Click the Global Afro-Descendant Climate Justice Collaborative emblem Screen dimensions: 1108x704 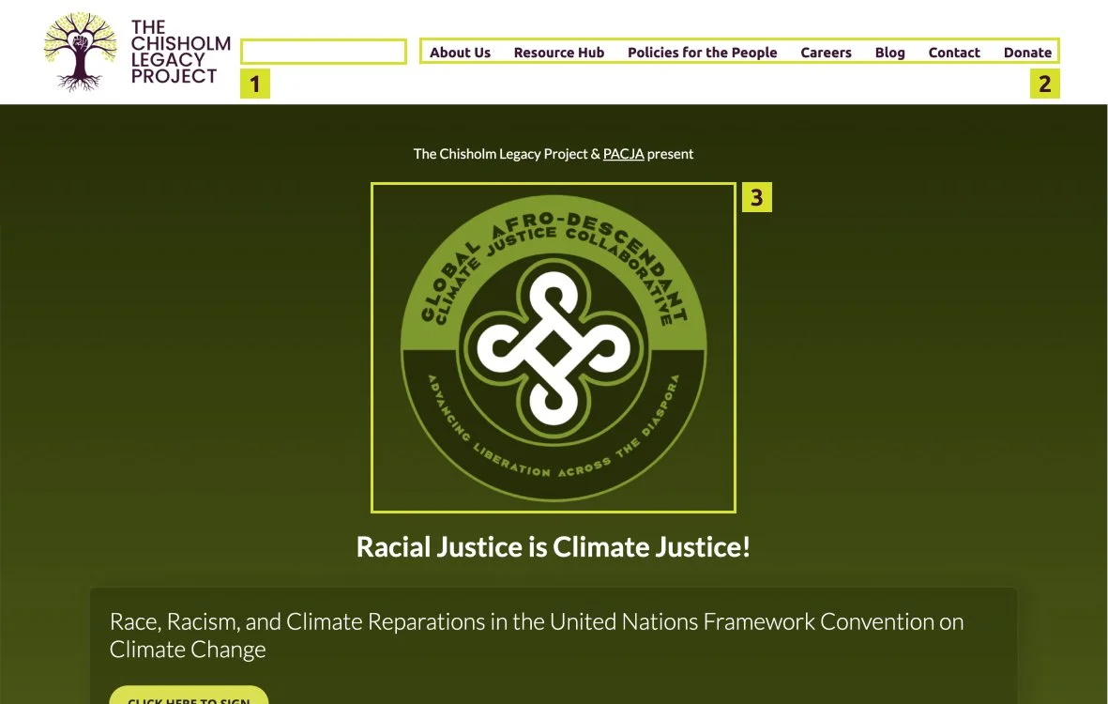click(554, 347)
